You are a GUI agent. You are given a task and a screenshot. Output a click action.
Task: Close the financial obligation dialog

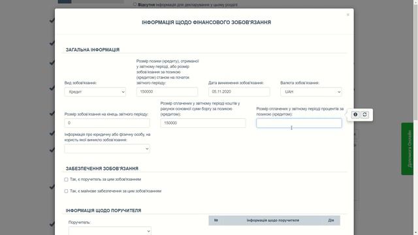point(348,14)
